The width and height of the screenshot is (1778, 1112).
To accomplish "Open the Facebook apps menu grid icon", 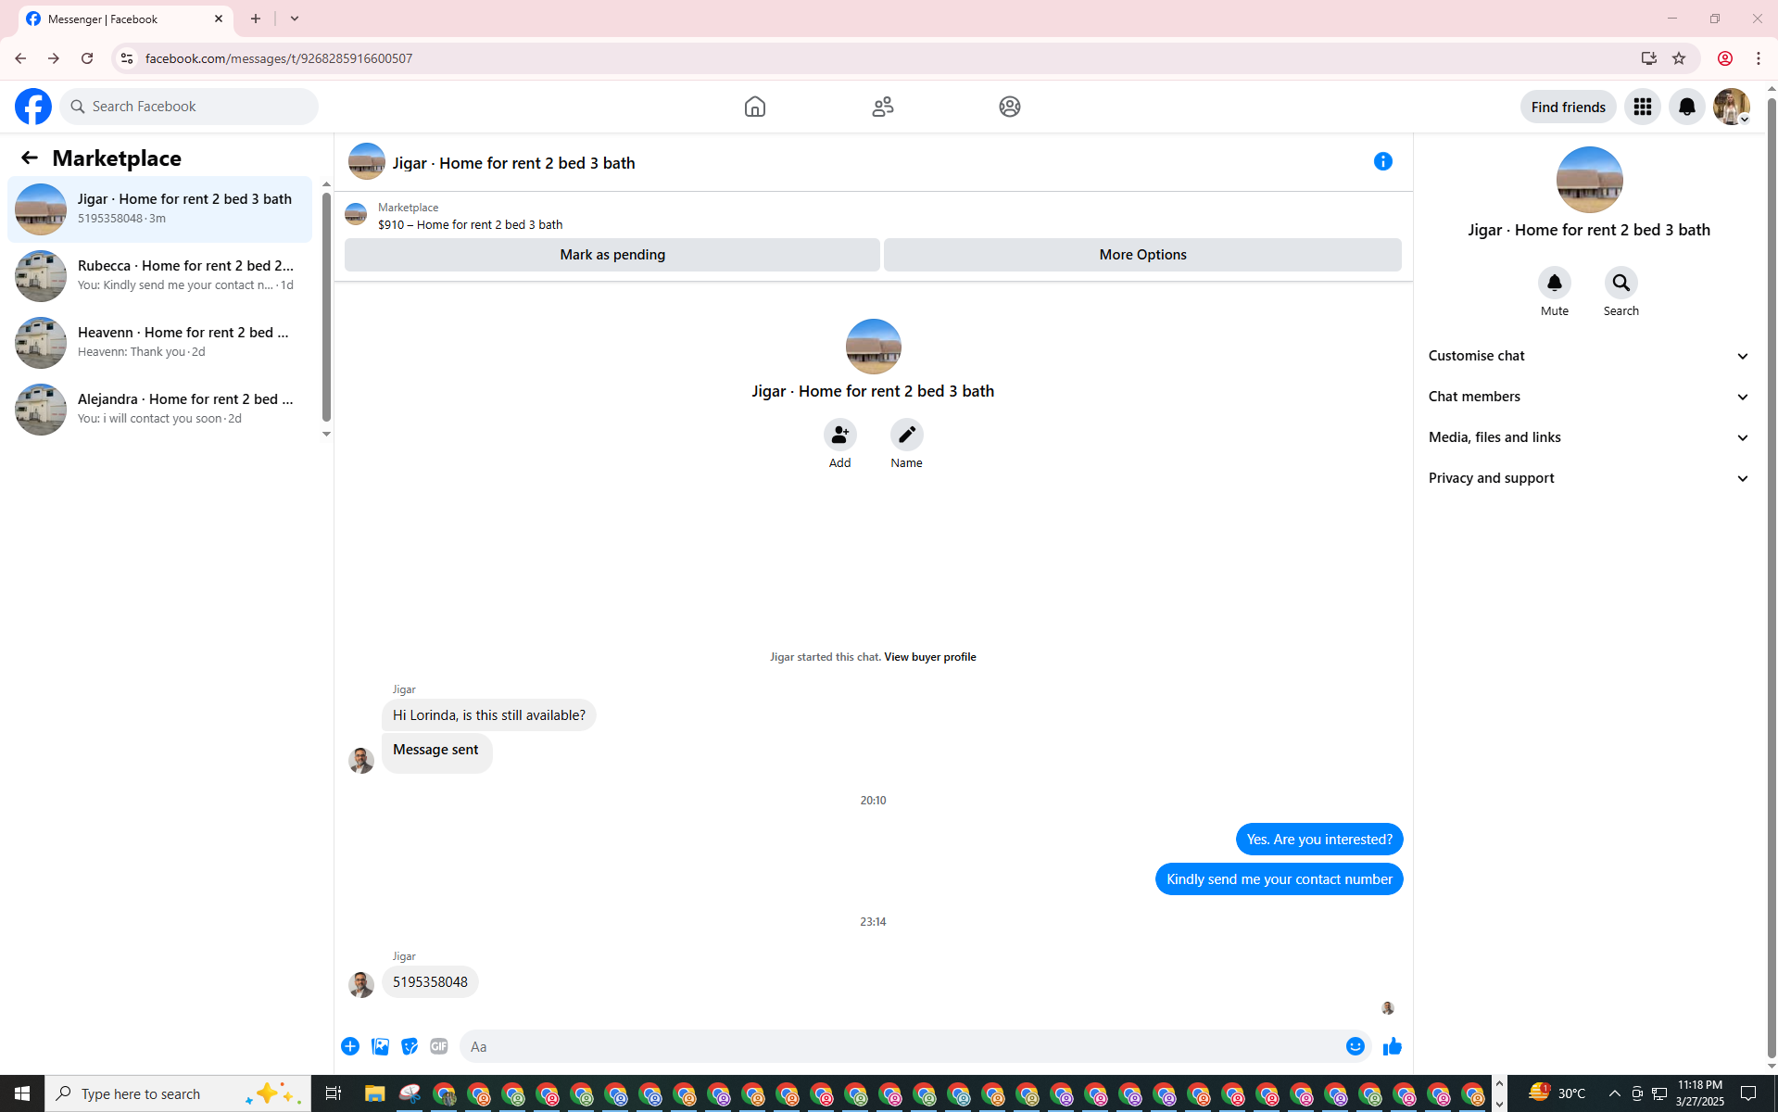I will click(1643, 107).
